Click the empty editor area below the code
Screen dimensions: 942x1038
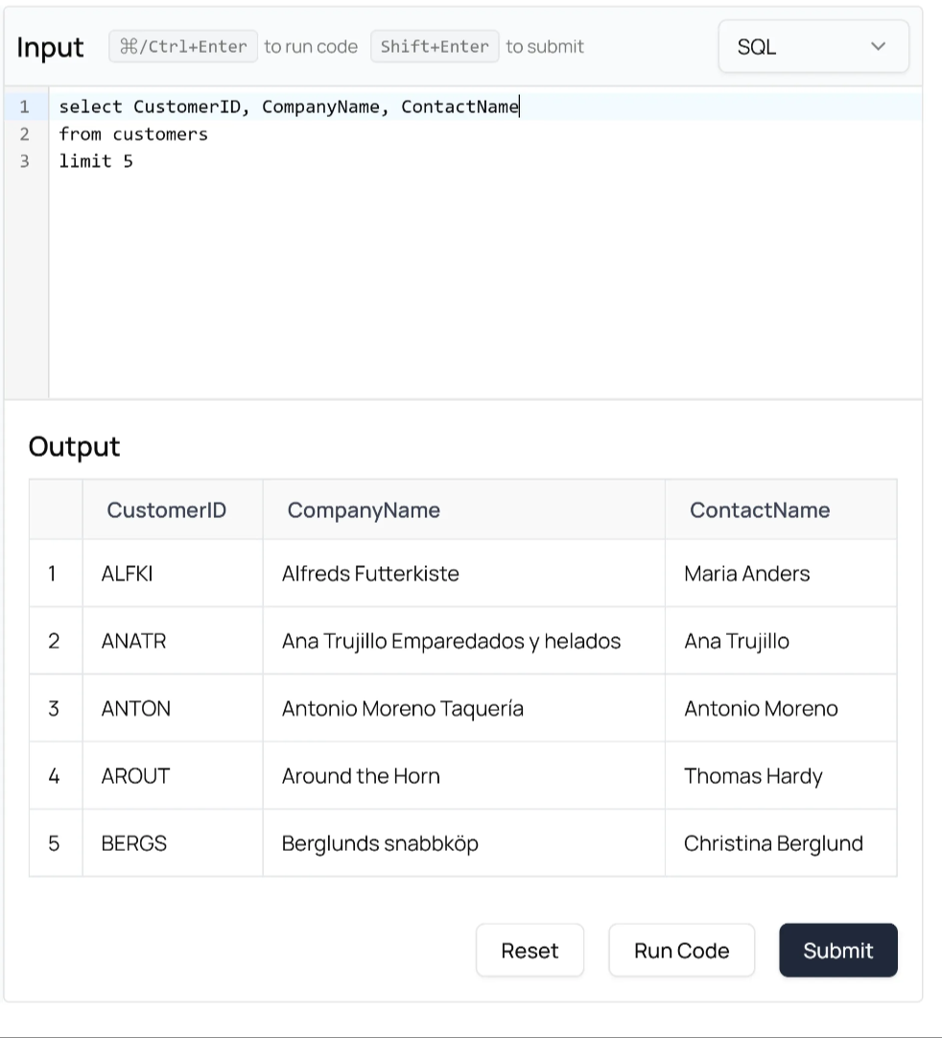[480, 288]
